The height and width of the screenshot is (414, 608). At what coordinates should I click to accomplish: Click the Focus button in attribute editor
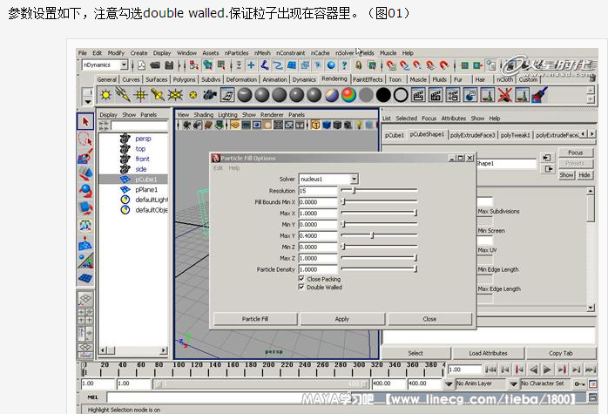click(576, 153)
